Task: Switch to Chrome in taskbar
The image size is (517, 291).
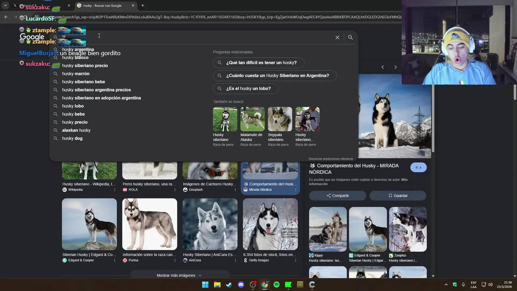Action: pyautogui.click(x=265, y=285)
